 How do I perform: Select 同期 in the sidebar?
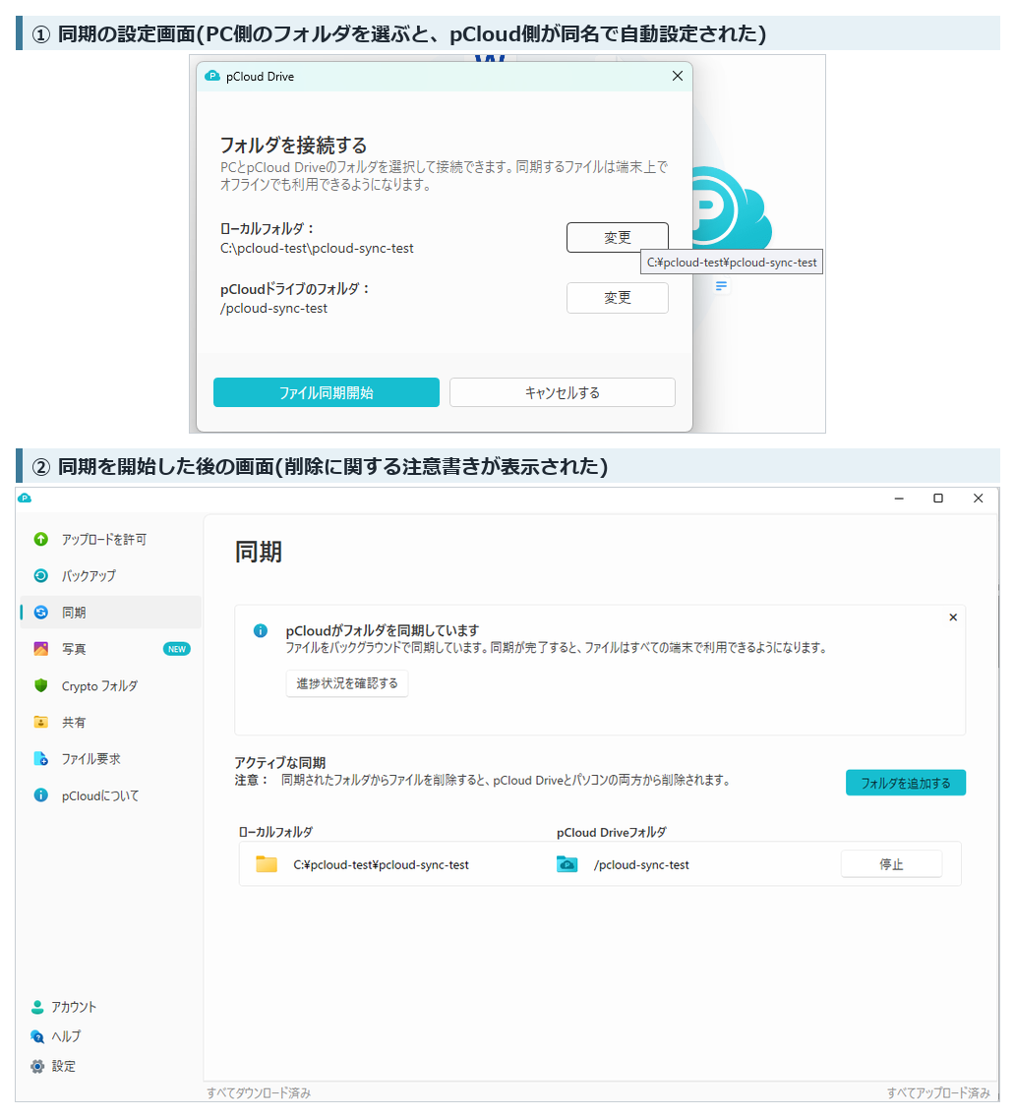coord(110,612)
